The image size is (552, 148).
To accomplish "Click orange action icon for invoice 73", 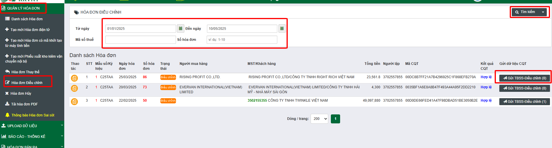I will click(x=74, y=88).
